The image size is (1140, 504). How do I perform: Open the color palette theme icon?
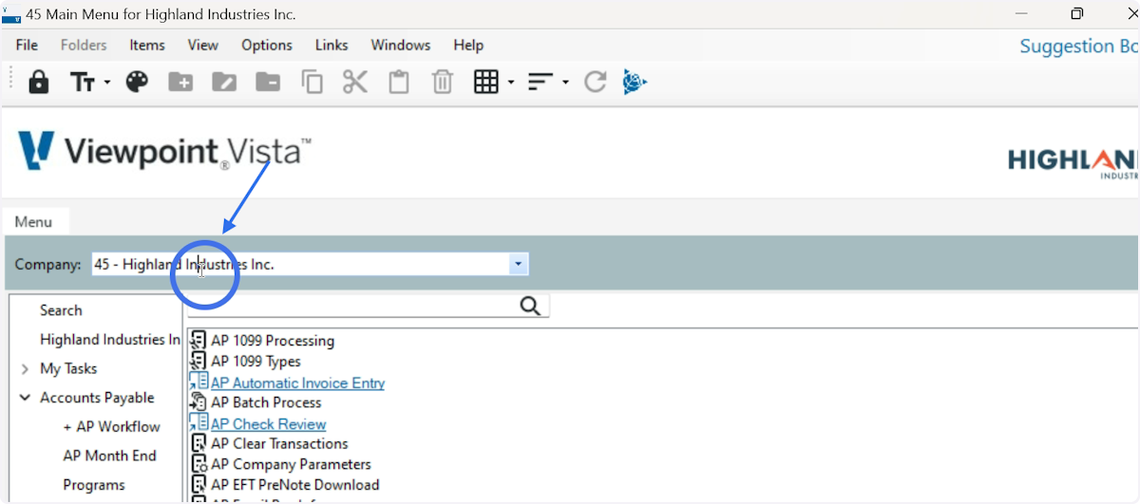(x=137, y=83)
